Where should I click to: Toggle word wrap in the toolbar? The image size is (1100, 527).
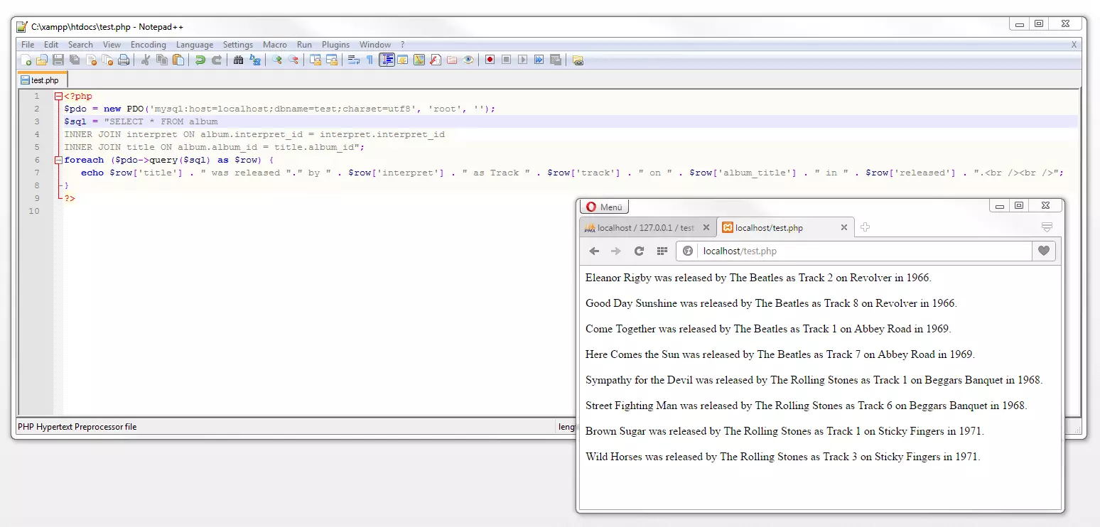click(353, 60)
